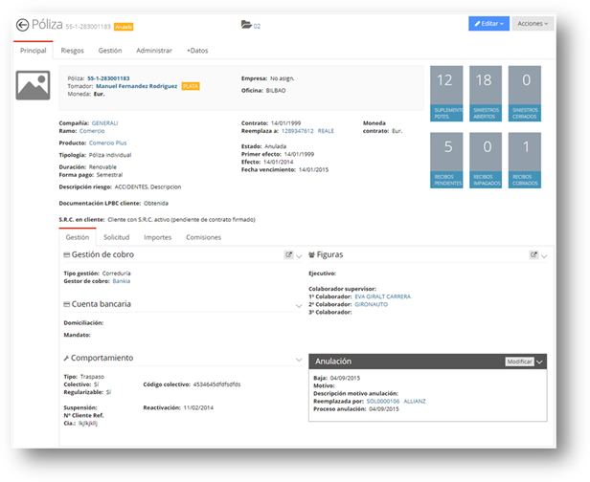
Task: Open the top Gestión tab
Action: pyautogui.click(x=110, y=51)
